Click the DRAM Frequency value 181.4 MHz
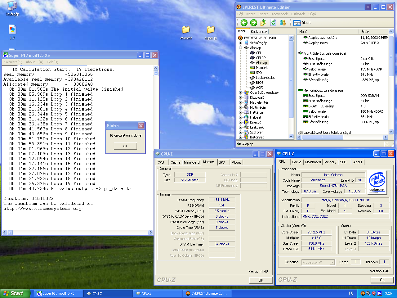Screen dimensions: 397x298 tap(222, 200)
